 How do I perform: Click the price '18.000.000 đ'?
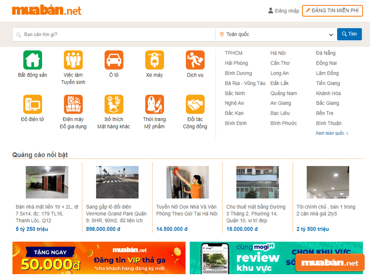(242, 229)
